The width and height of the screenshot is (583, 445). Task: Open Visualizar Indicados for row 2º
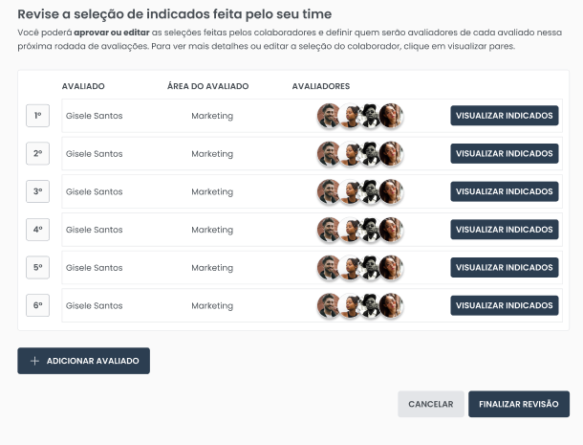click(504, 154)
